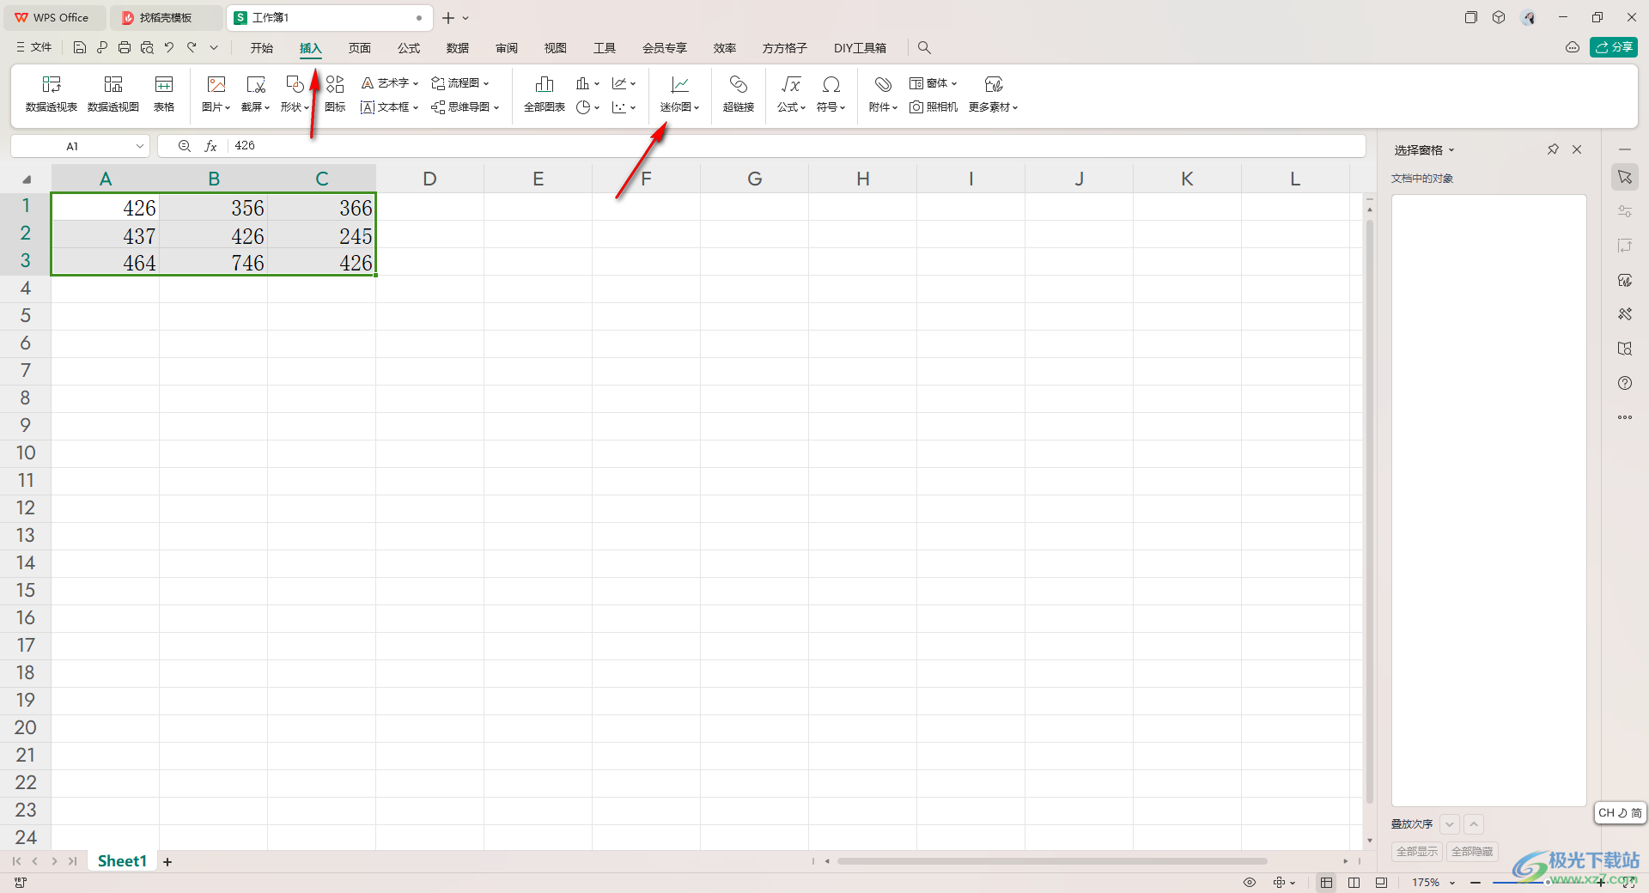
Task: Click the 全部显示 show all button
Action: click(x=1417, y=852)
